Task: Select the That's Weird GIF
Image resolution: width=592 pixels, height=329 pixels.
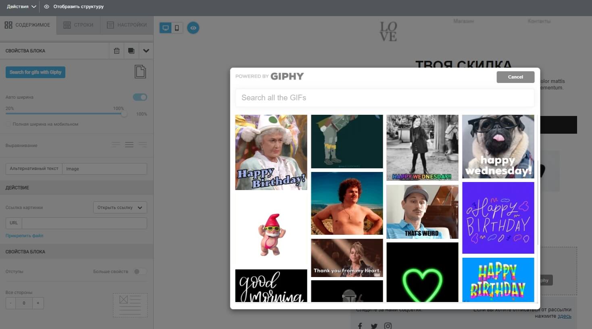Action: [x=422, y=212]
